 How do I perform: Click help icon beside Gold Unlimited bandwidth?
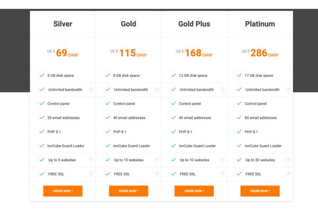[x=157, y=90]
